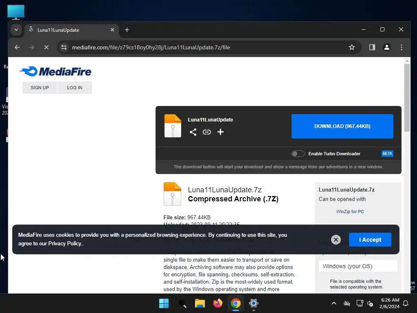417x313 pixels.
Task: Click the muted volume tray icon
Action: (x=370, y=303)
